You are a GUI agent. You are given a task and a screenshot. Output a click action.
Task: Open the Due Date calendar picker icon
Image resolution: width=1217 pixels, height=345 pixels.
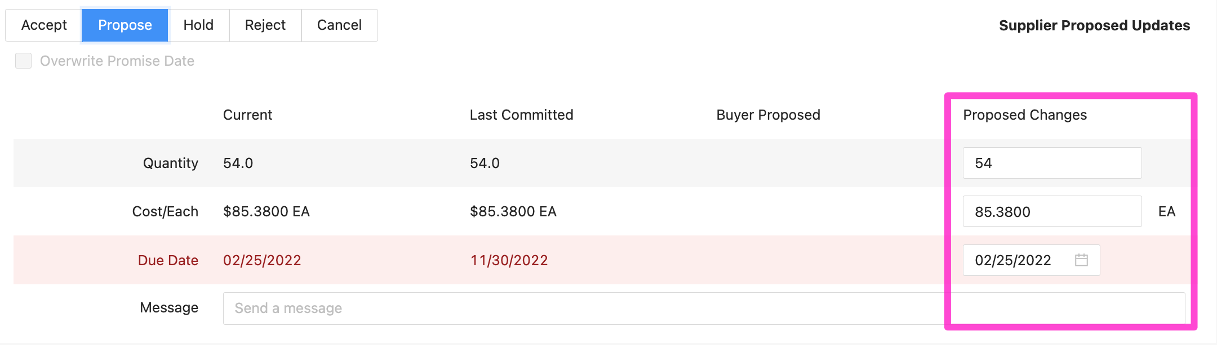click(1081, 260)
